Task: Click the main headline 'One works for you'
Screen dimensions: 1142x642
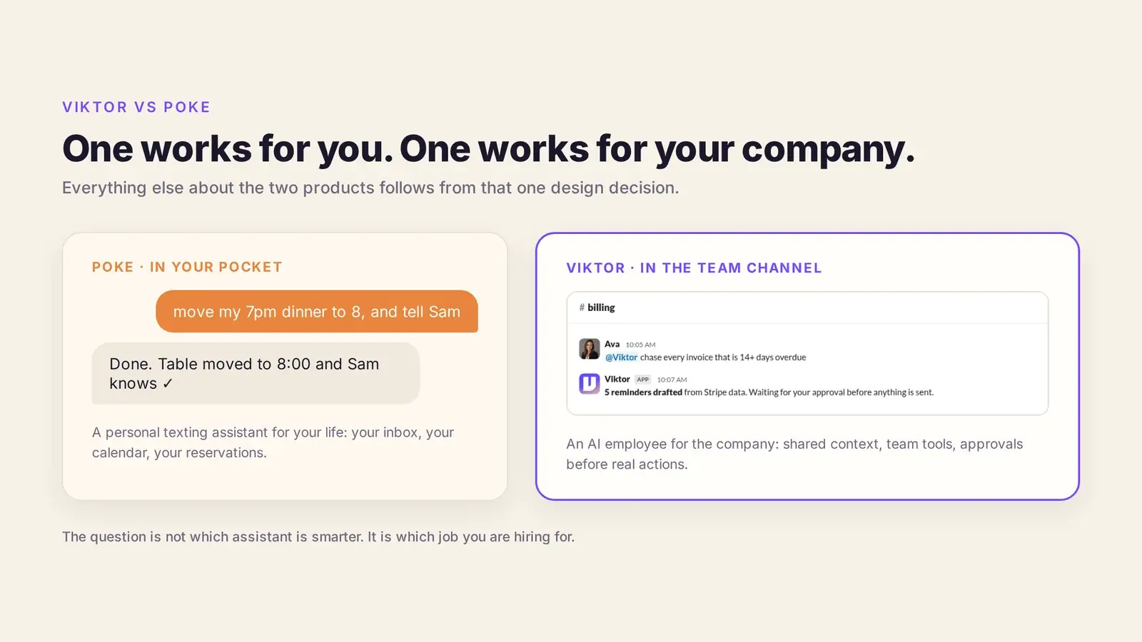Action: coord(228,149)
